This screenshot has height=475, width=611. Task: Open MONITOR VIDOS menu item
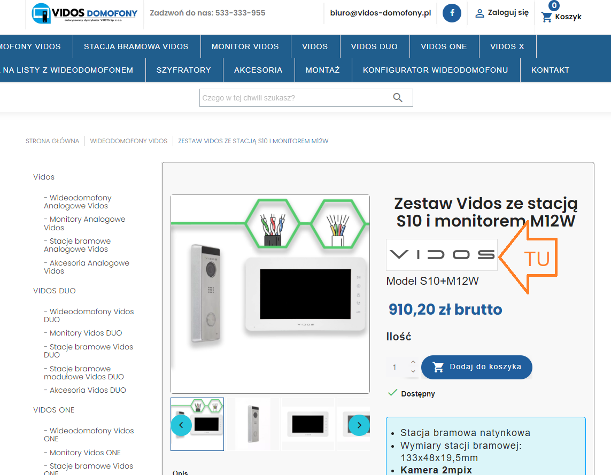coord(245,46)
